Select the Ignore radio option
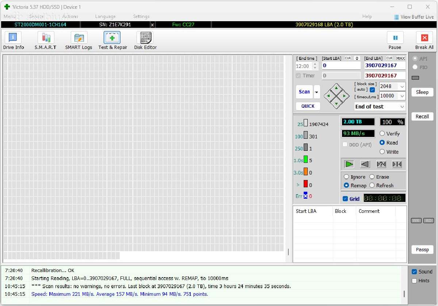The width and height of the screenshot is (438, 306). [x=346, y=177]
